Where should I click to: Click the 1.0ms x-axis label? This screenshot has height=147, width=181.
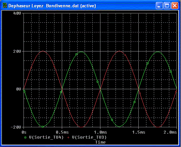[x=100, y=132]
